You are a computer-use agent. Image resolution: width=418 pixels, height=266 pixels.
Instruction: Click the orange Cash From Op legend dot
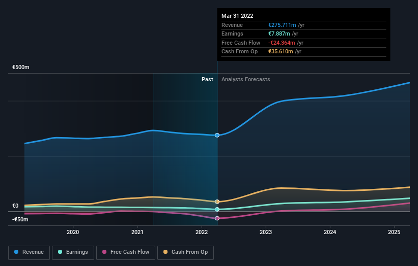165,252
